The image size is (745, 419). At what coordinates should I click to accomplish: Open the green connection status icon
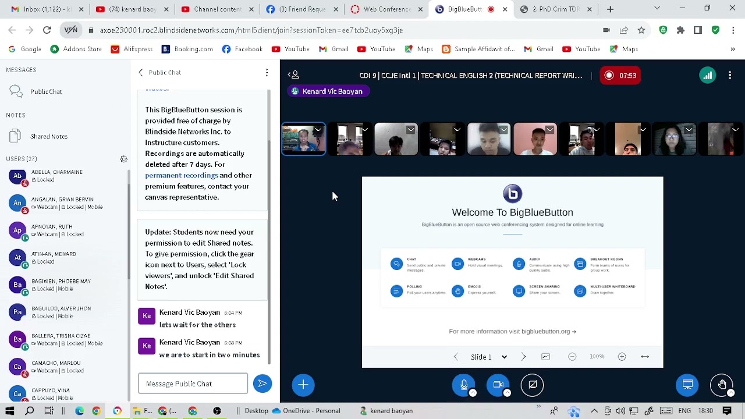[708, 75]
